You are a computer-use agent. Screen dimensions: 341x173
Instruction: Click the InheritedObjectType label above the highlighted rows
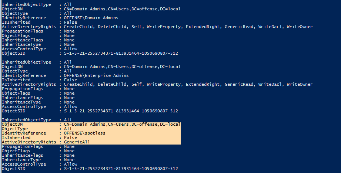(26, 120)
